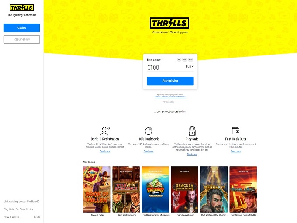
Task: Click the €100 amount input field
Action: [x=165, y=68]
